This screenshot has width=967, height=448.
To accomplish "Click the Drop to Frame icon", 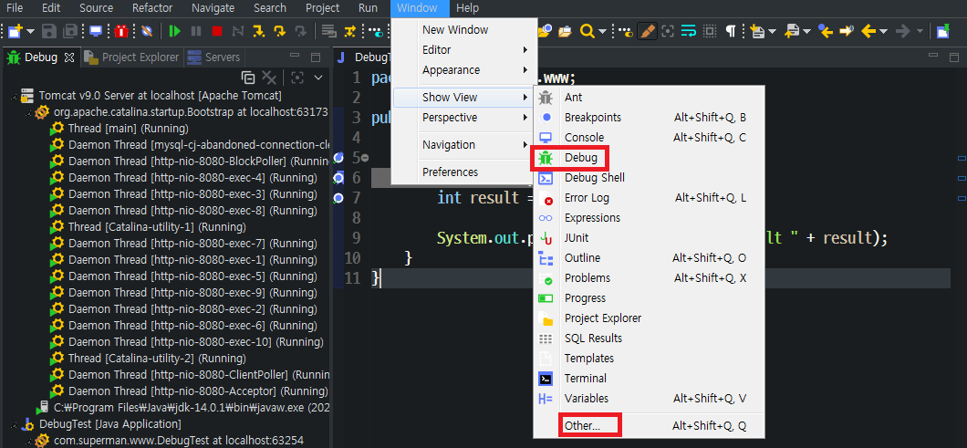I will click(x=328, y=31).
